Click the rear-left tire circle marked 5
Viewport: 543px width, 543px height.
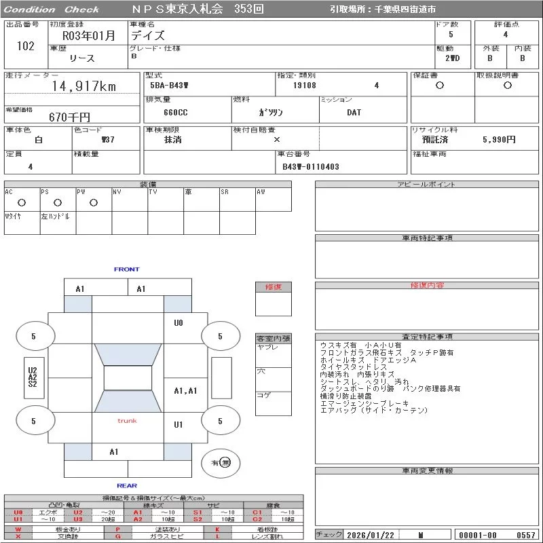pos(33,422)
